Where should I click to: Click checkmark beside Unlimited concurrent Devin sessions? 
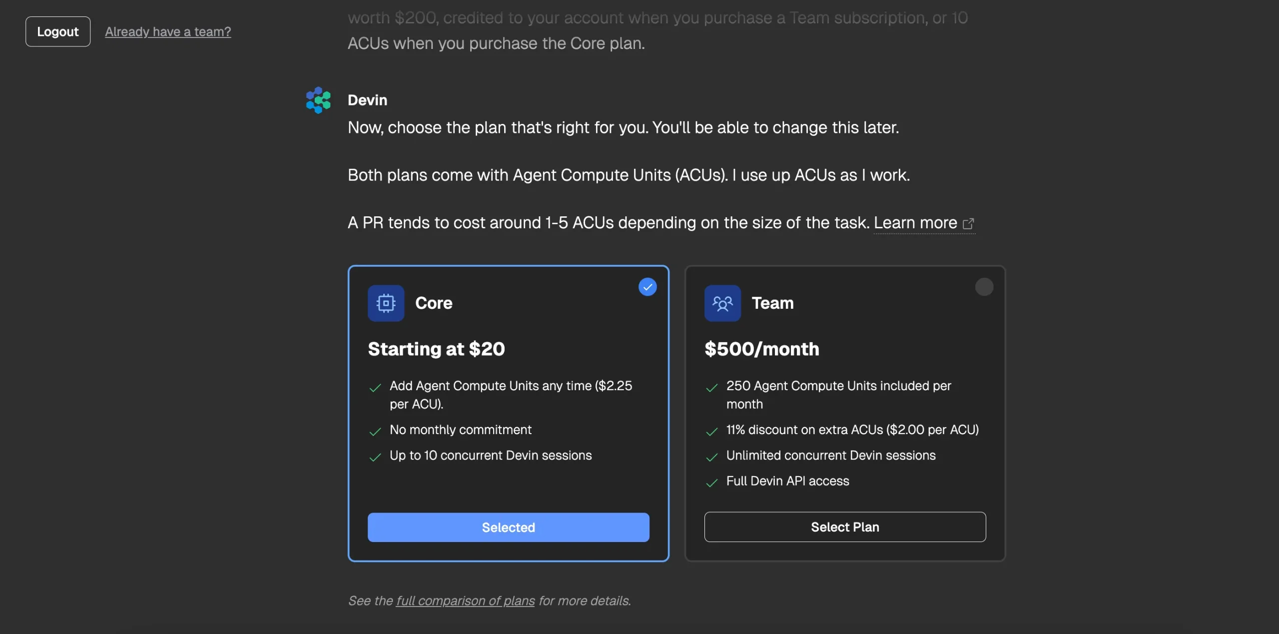[x=711, y=457]
